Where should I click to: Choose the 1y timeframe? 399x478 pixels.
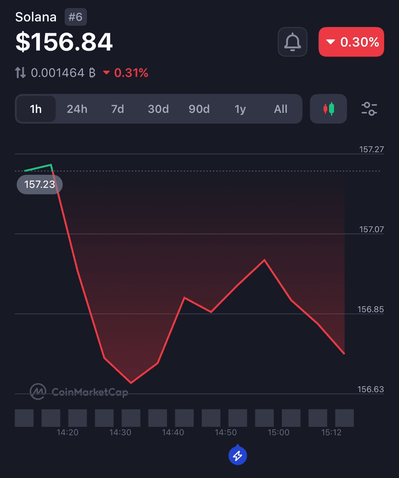(x=240, y=109)
